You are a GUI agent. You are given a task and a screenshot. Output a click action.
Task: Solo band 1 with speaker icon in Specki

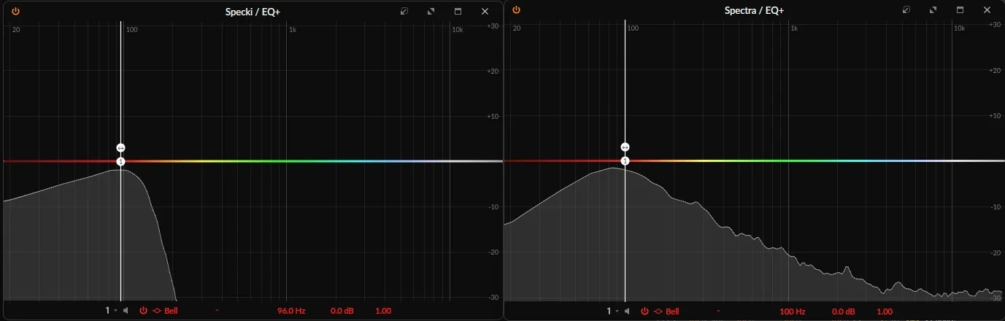click(126, 311)
